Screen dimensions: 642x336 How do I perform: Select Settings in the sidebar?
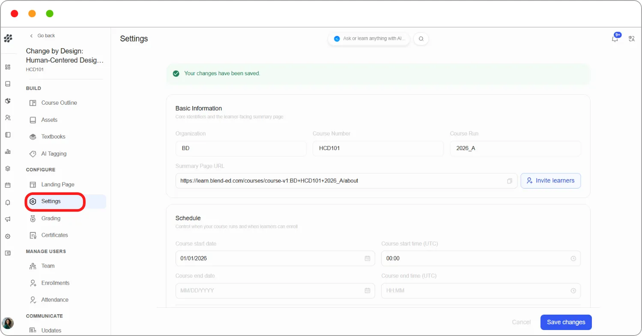click(66, 201)
